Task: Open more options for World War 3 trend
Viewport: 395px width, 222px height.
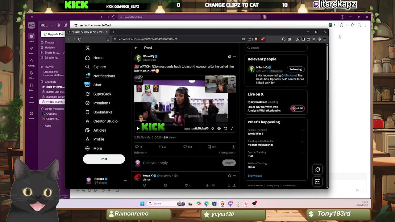Action: pos(303,130)
